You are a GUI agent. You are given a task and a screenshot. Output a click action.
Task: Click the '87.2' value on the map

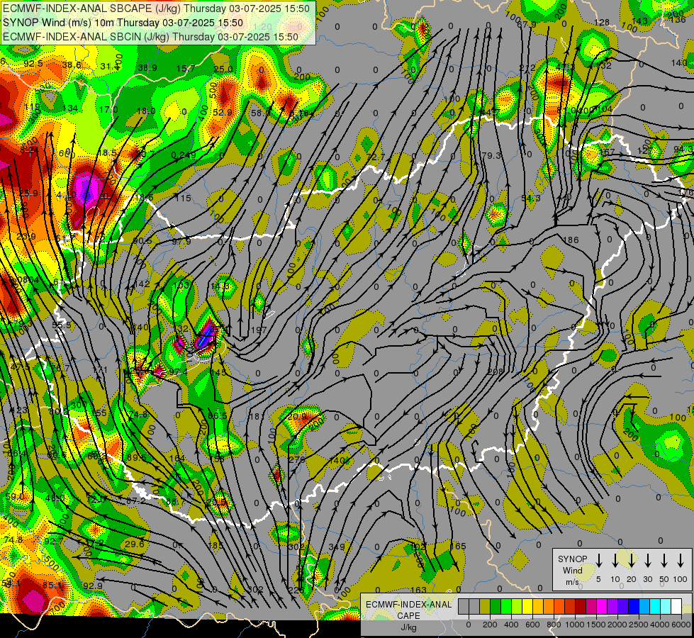pyautogui.click(x=136, y=500)
